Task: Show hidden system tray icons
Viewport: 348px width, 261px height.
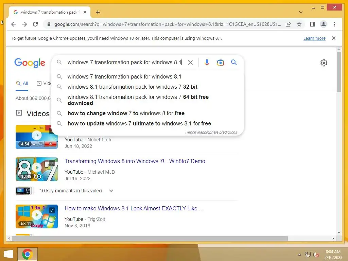Action: pos(299,255)
